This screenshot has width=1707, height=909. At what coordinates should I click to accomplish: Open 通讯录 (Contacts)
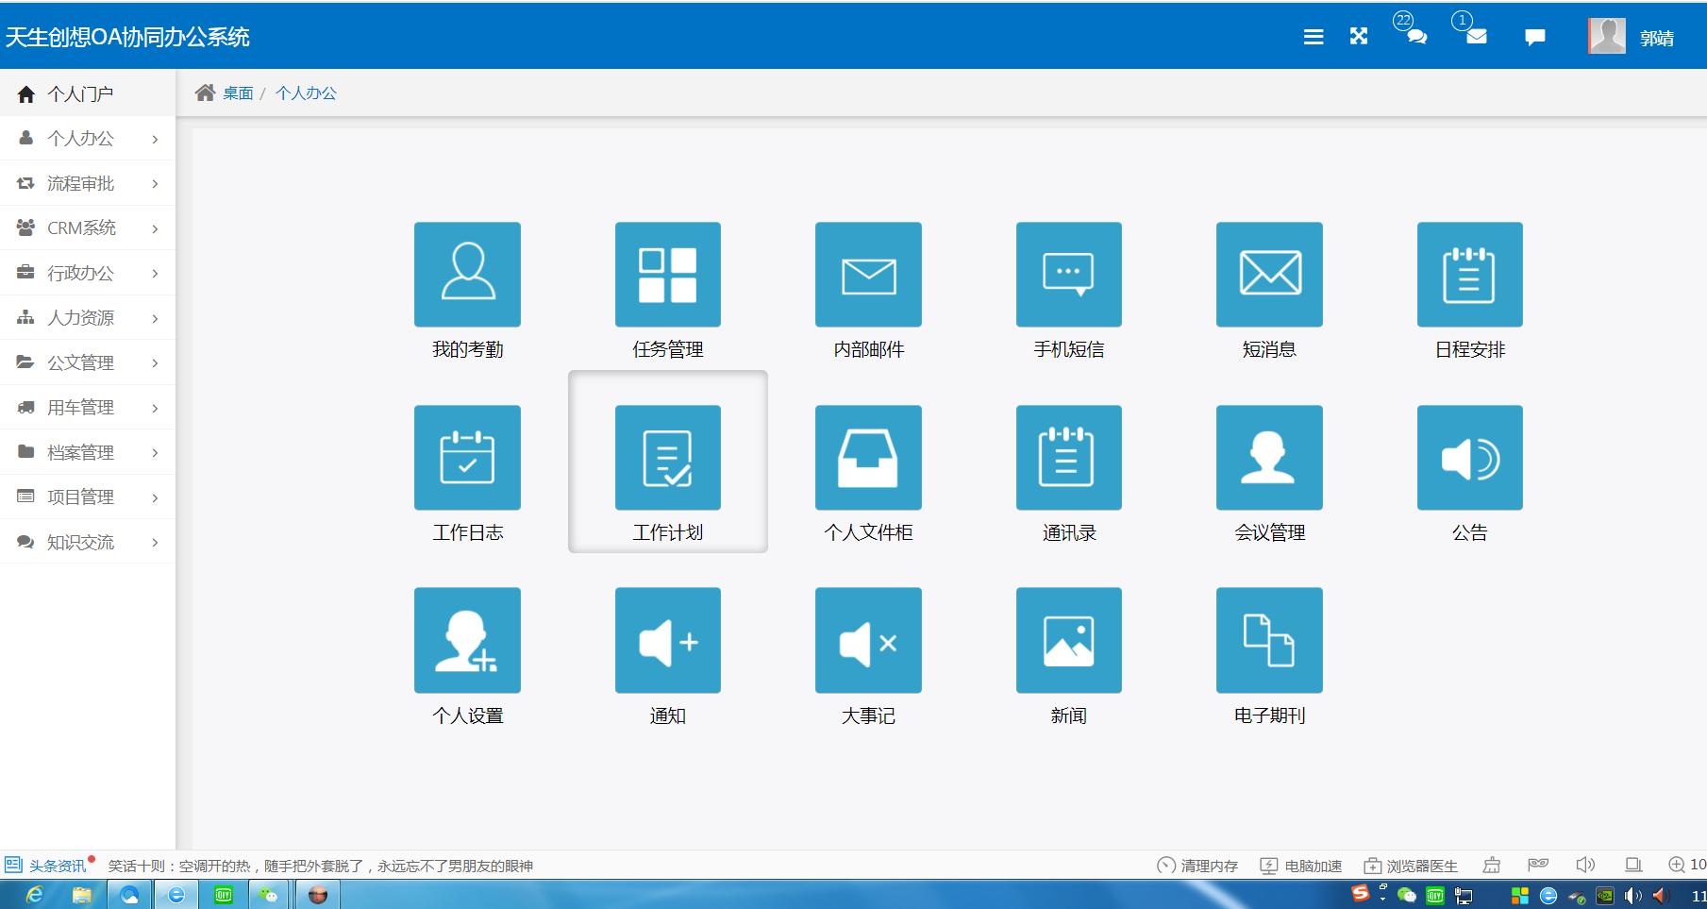click(1067, 458)
